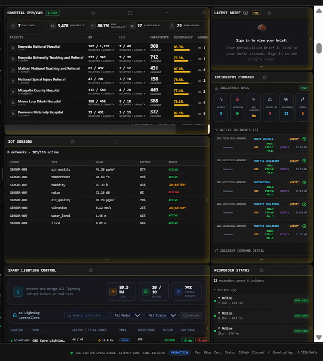Click the smart lighting monitor icon
323x361 pixels.
[18, 291]
